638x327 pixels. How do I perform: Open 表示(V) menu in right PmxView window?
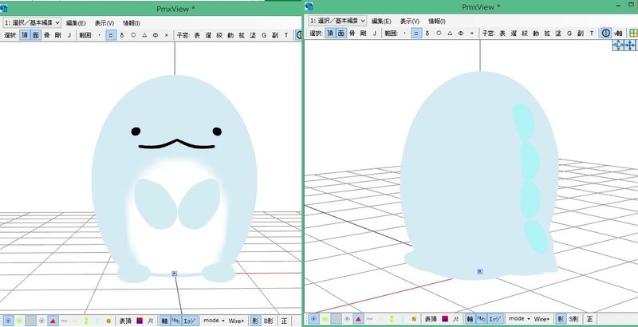(x=409, y=22)
